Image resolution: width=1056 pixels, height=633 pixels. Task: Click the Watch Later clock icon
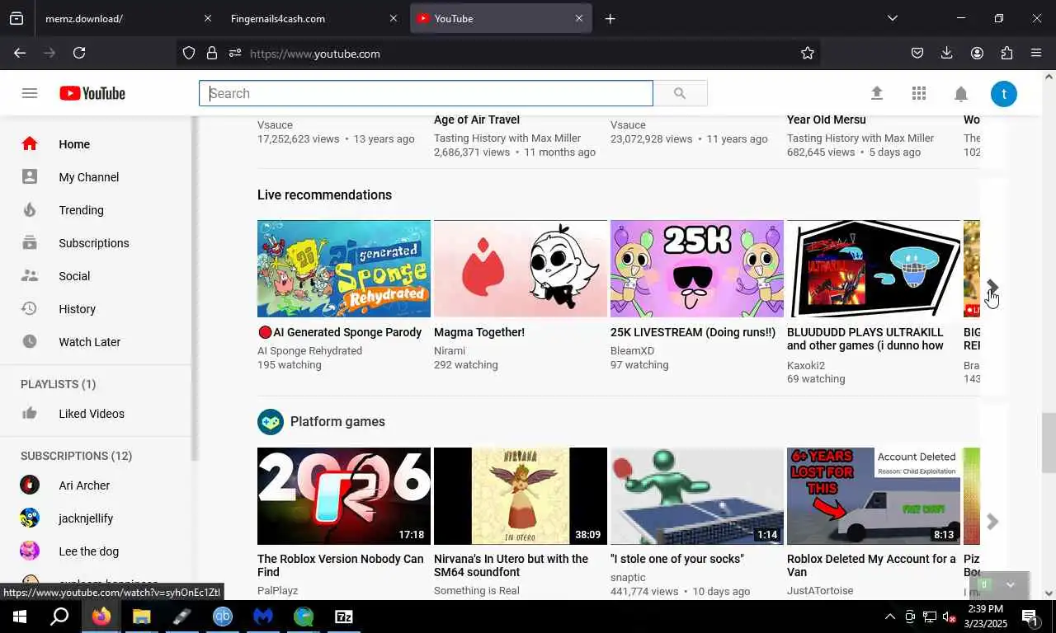30,341
